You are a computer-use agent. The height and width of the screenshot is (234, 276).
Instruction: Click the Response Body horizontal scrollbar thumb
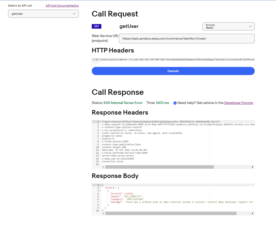tap(171, 213)
